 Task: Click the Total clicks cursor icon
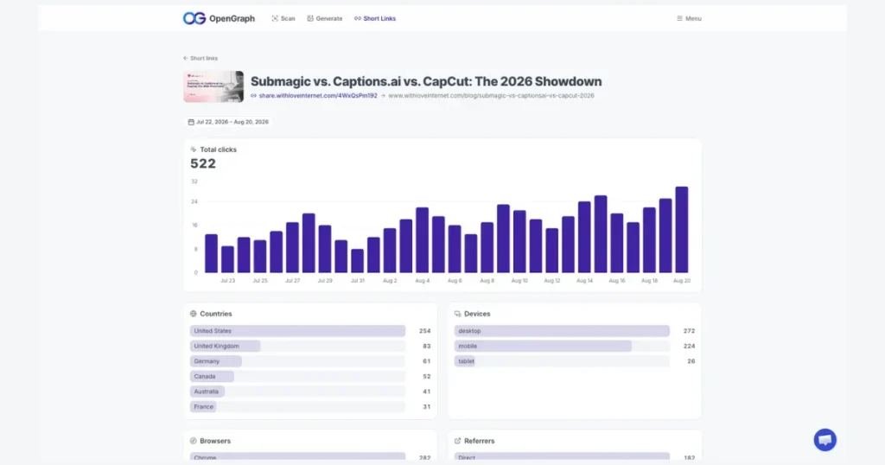click(193, 150)
